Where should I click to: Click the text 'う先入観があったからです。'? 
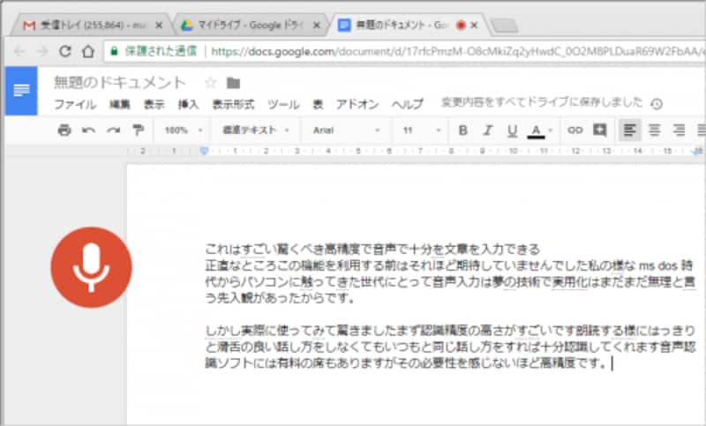coord(280,297)
